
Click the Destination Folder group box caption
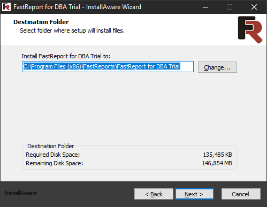(50, 146)
